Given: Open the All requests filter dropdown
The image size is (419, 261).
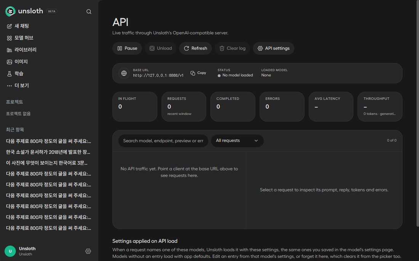Looking at the screenshot, I should (x=237, y=141).
